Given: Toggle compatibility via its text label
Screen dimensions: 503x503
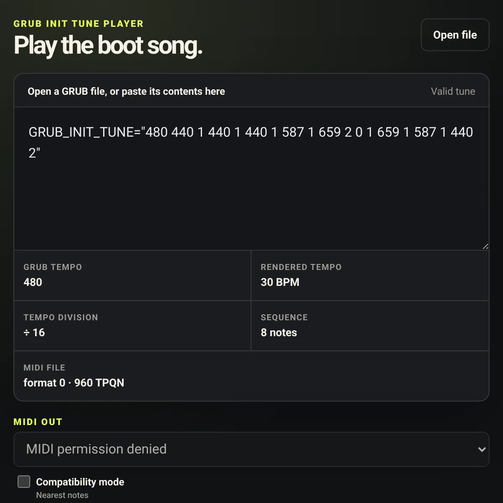Looking at the screenshot, I should 80,482.
